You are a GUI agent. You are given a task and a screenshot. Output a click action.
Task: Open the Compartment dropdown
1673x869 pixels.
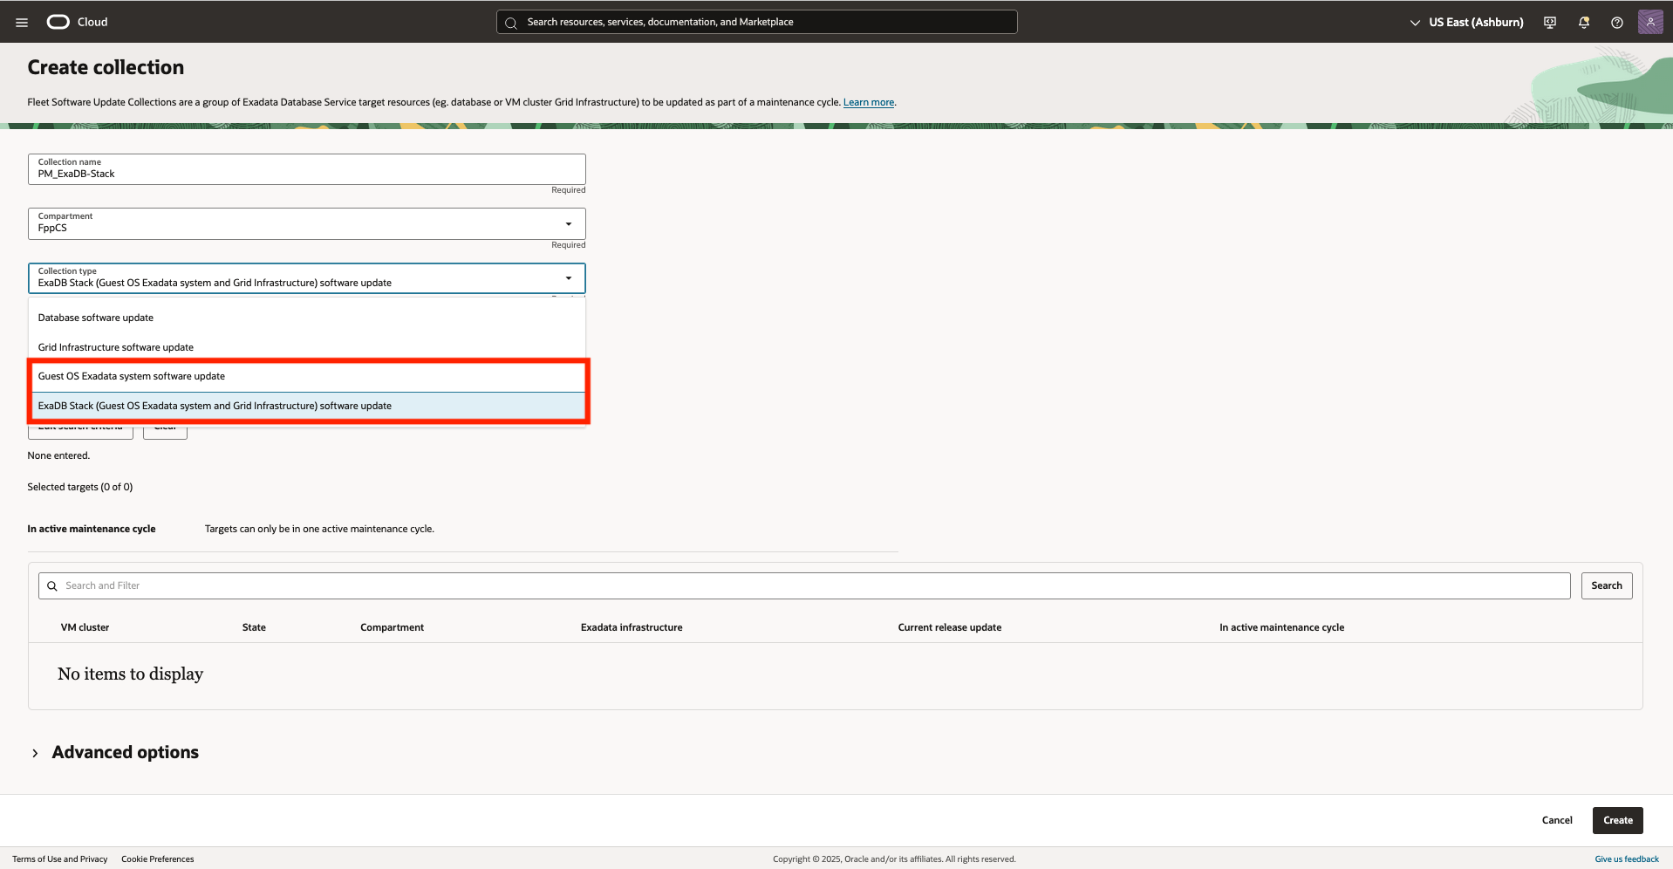(306, 223)
